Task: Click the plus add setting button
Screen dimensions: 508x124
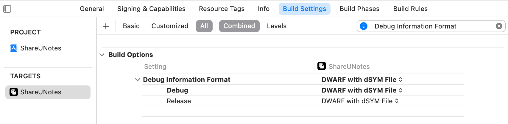Action: click(x=106, y=26)
